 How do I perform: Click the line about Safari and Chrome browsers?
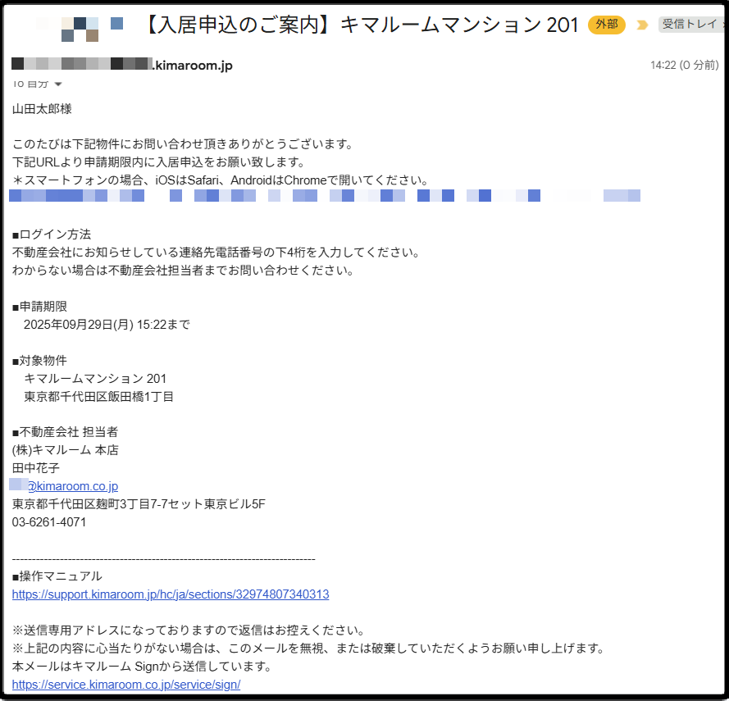coord(220,180)
